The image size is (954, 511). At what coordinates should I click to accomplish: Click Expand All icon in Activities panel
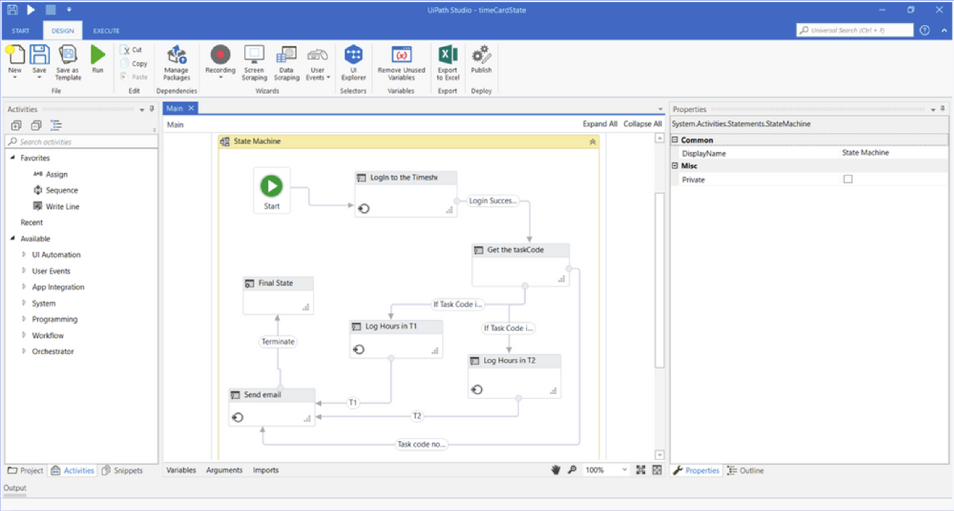pyautogui.click(x=16, y=125)
